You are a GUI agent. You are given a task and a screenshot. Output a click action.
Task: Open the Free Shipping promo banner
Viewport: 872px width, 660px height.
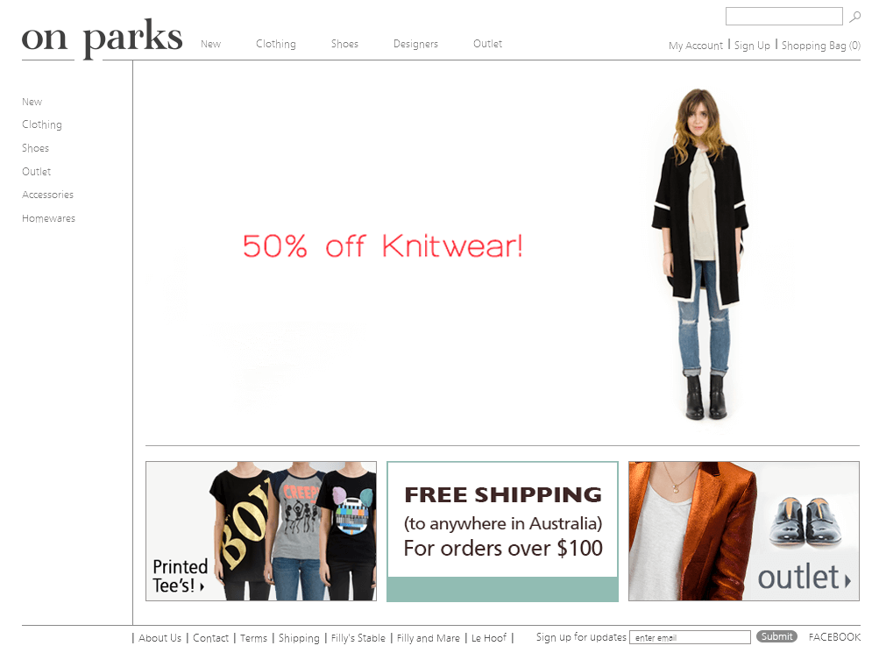pyautogui.click(x=503, y=531)
